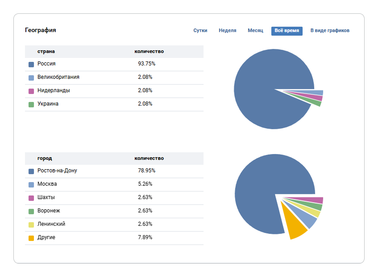Click the город column header
This screenshot has width=378, height=277.
[x=45, y=158]
